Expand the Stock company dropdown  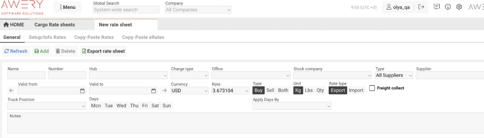pyautogui.click(x=333, y=75)
